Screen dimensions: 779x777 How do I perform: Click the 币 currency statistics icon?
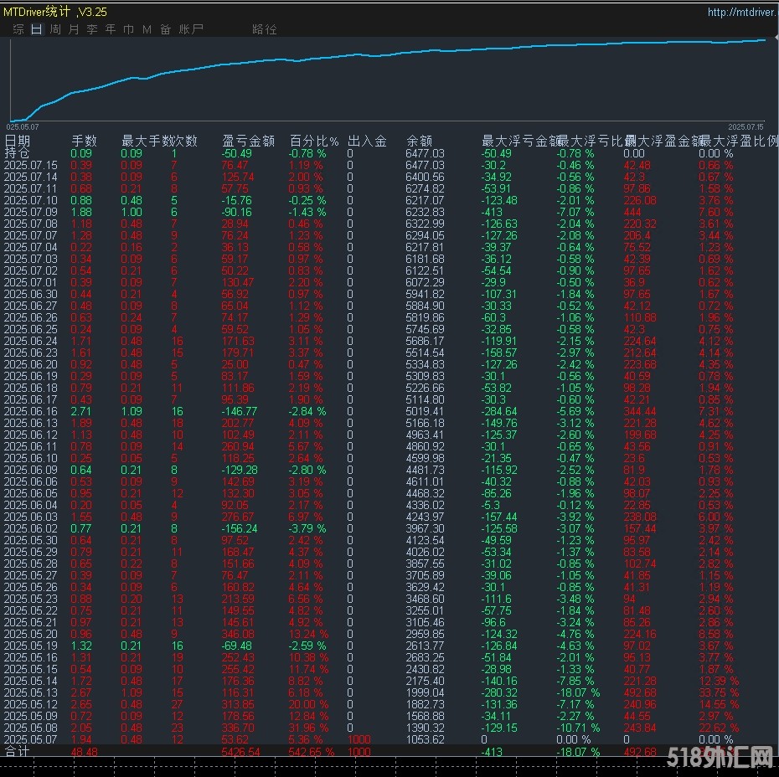[x=129, y=28]
